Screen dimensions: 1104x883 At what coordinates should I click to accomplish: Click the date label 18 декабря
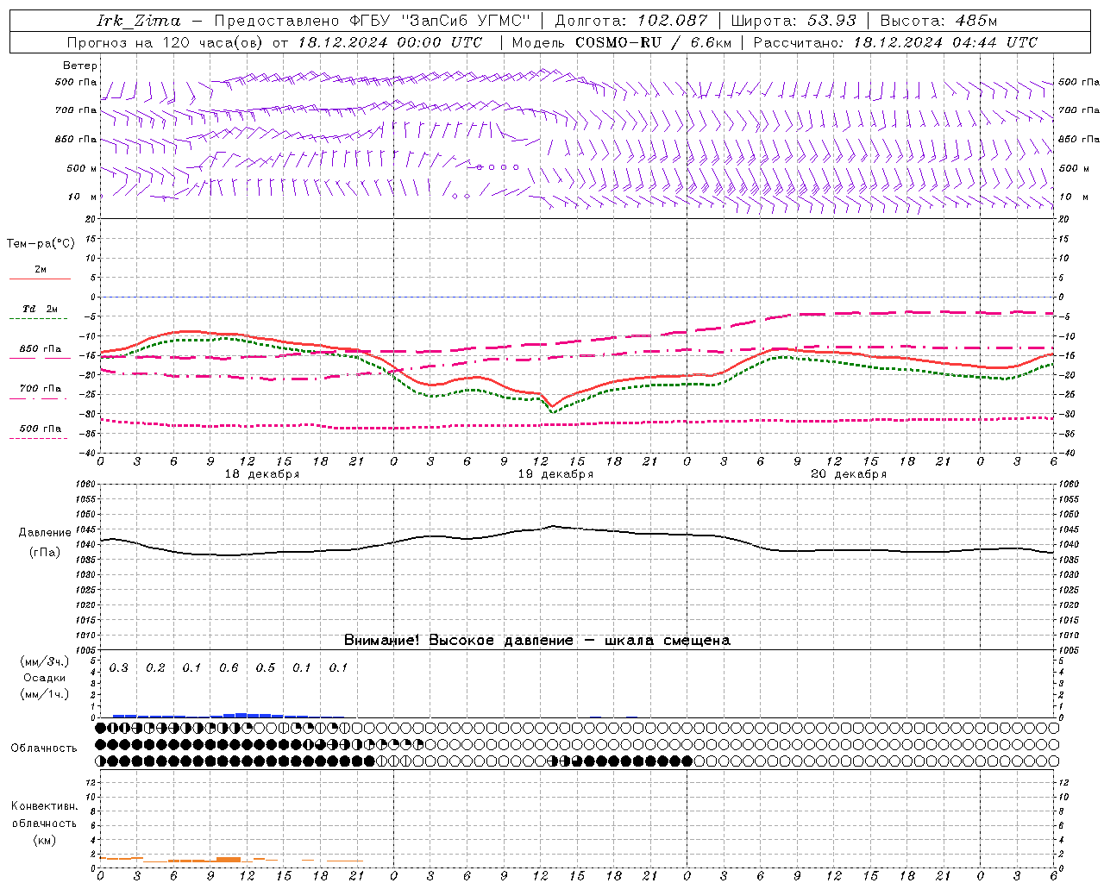pos(262,474)
